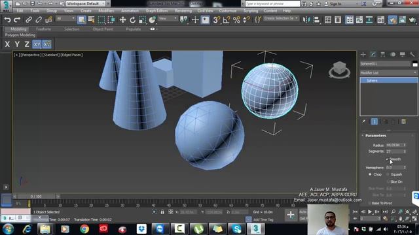The height and width of the screenshot is (235, 419).
Task: Activate the Select Object tool
Action: [x=81, y=20]
